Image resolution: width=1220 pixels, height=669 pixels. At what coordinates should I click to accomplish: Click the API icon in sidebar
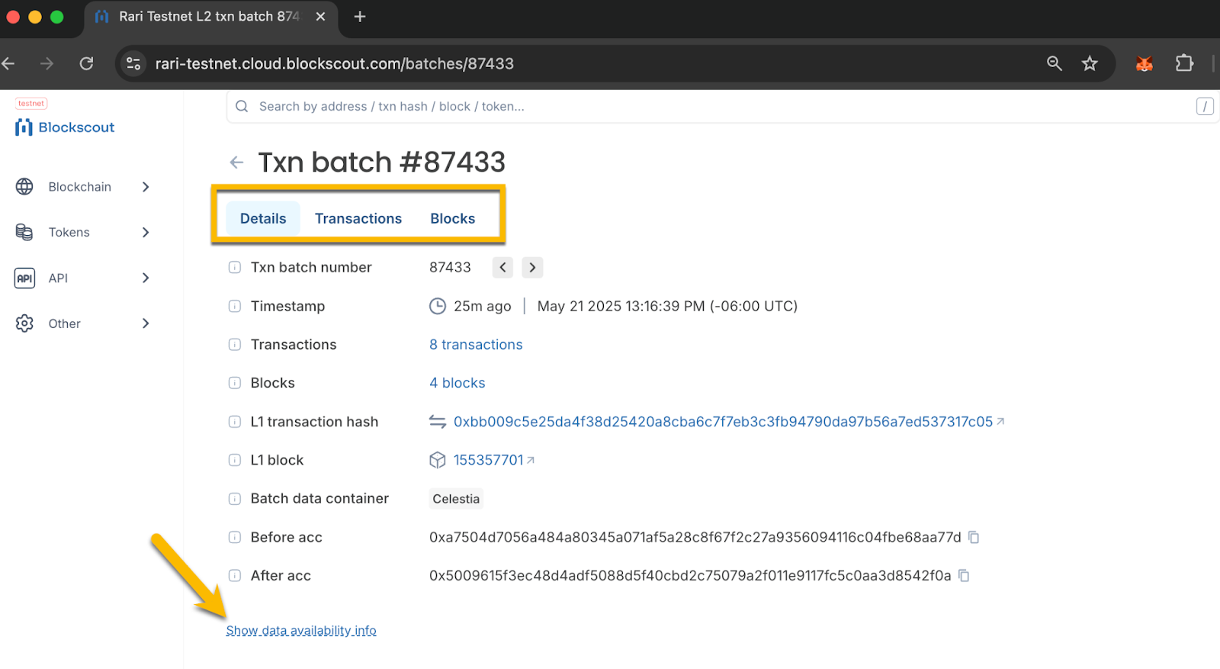pyautogui.click(x=24, y=278)
